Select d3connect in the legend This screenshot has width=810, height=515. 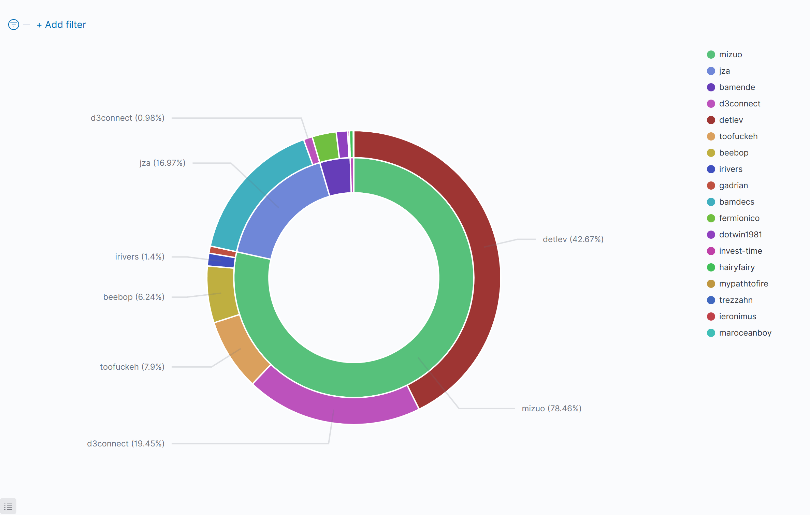pos(739,104)
